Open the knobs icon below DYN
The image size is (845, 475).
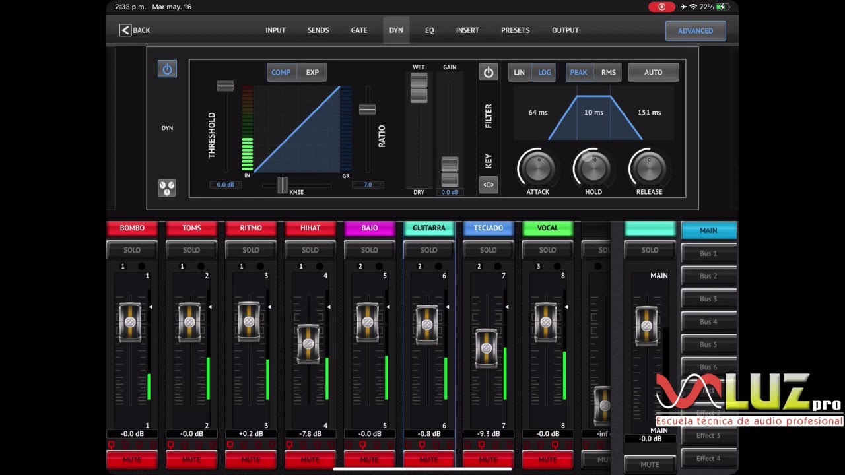click(167, 188)
